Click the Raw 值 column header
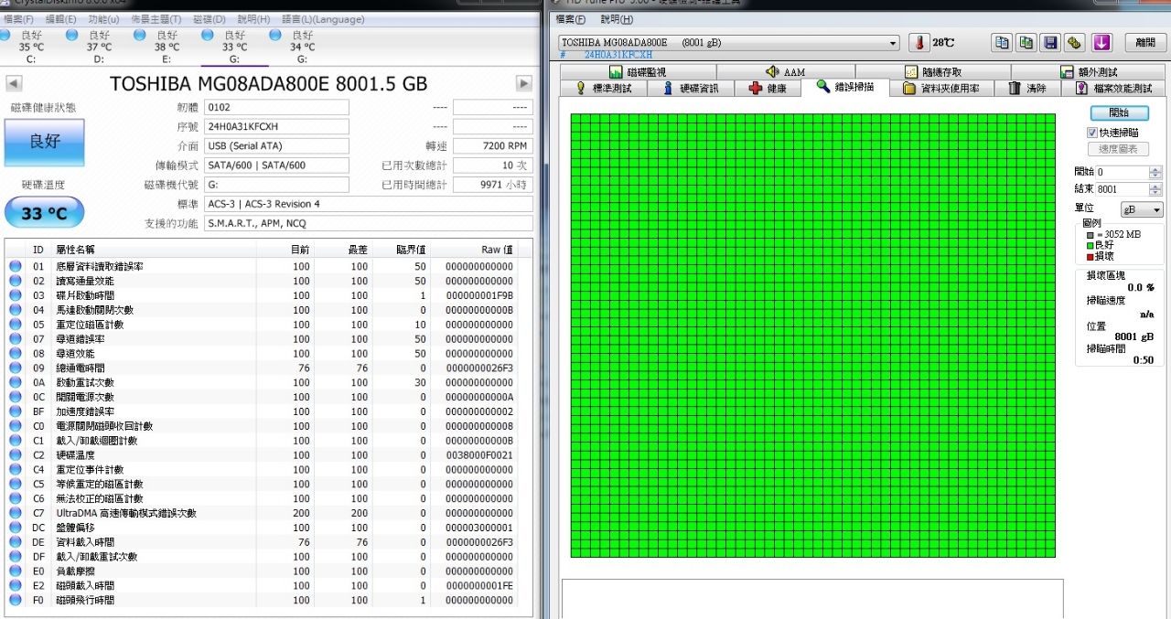Image resolution: width=1171 pixels, height=619 pixels. pos(497,250)
